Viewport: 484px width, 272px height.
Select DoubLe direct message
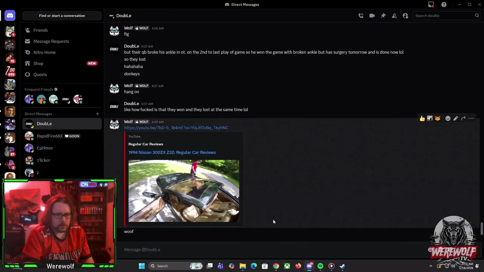62,124
